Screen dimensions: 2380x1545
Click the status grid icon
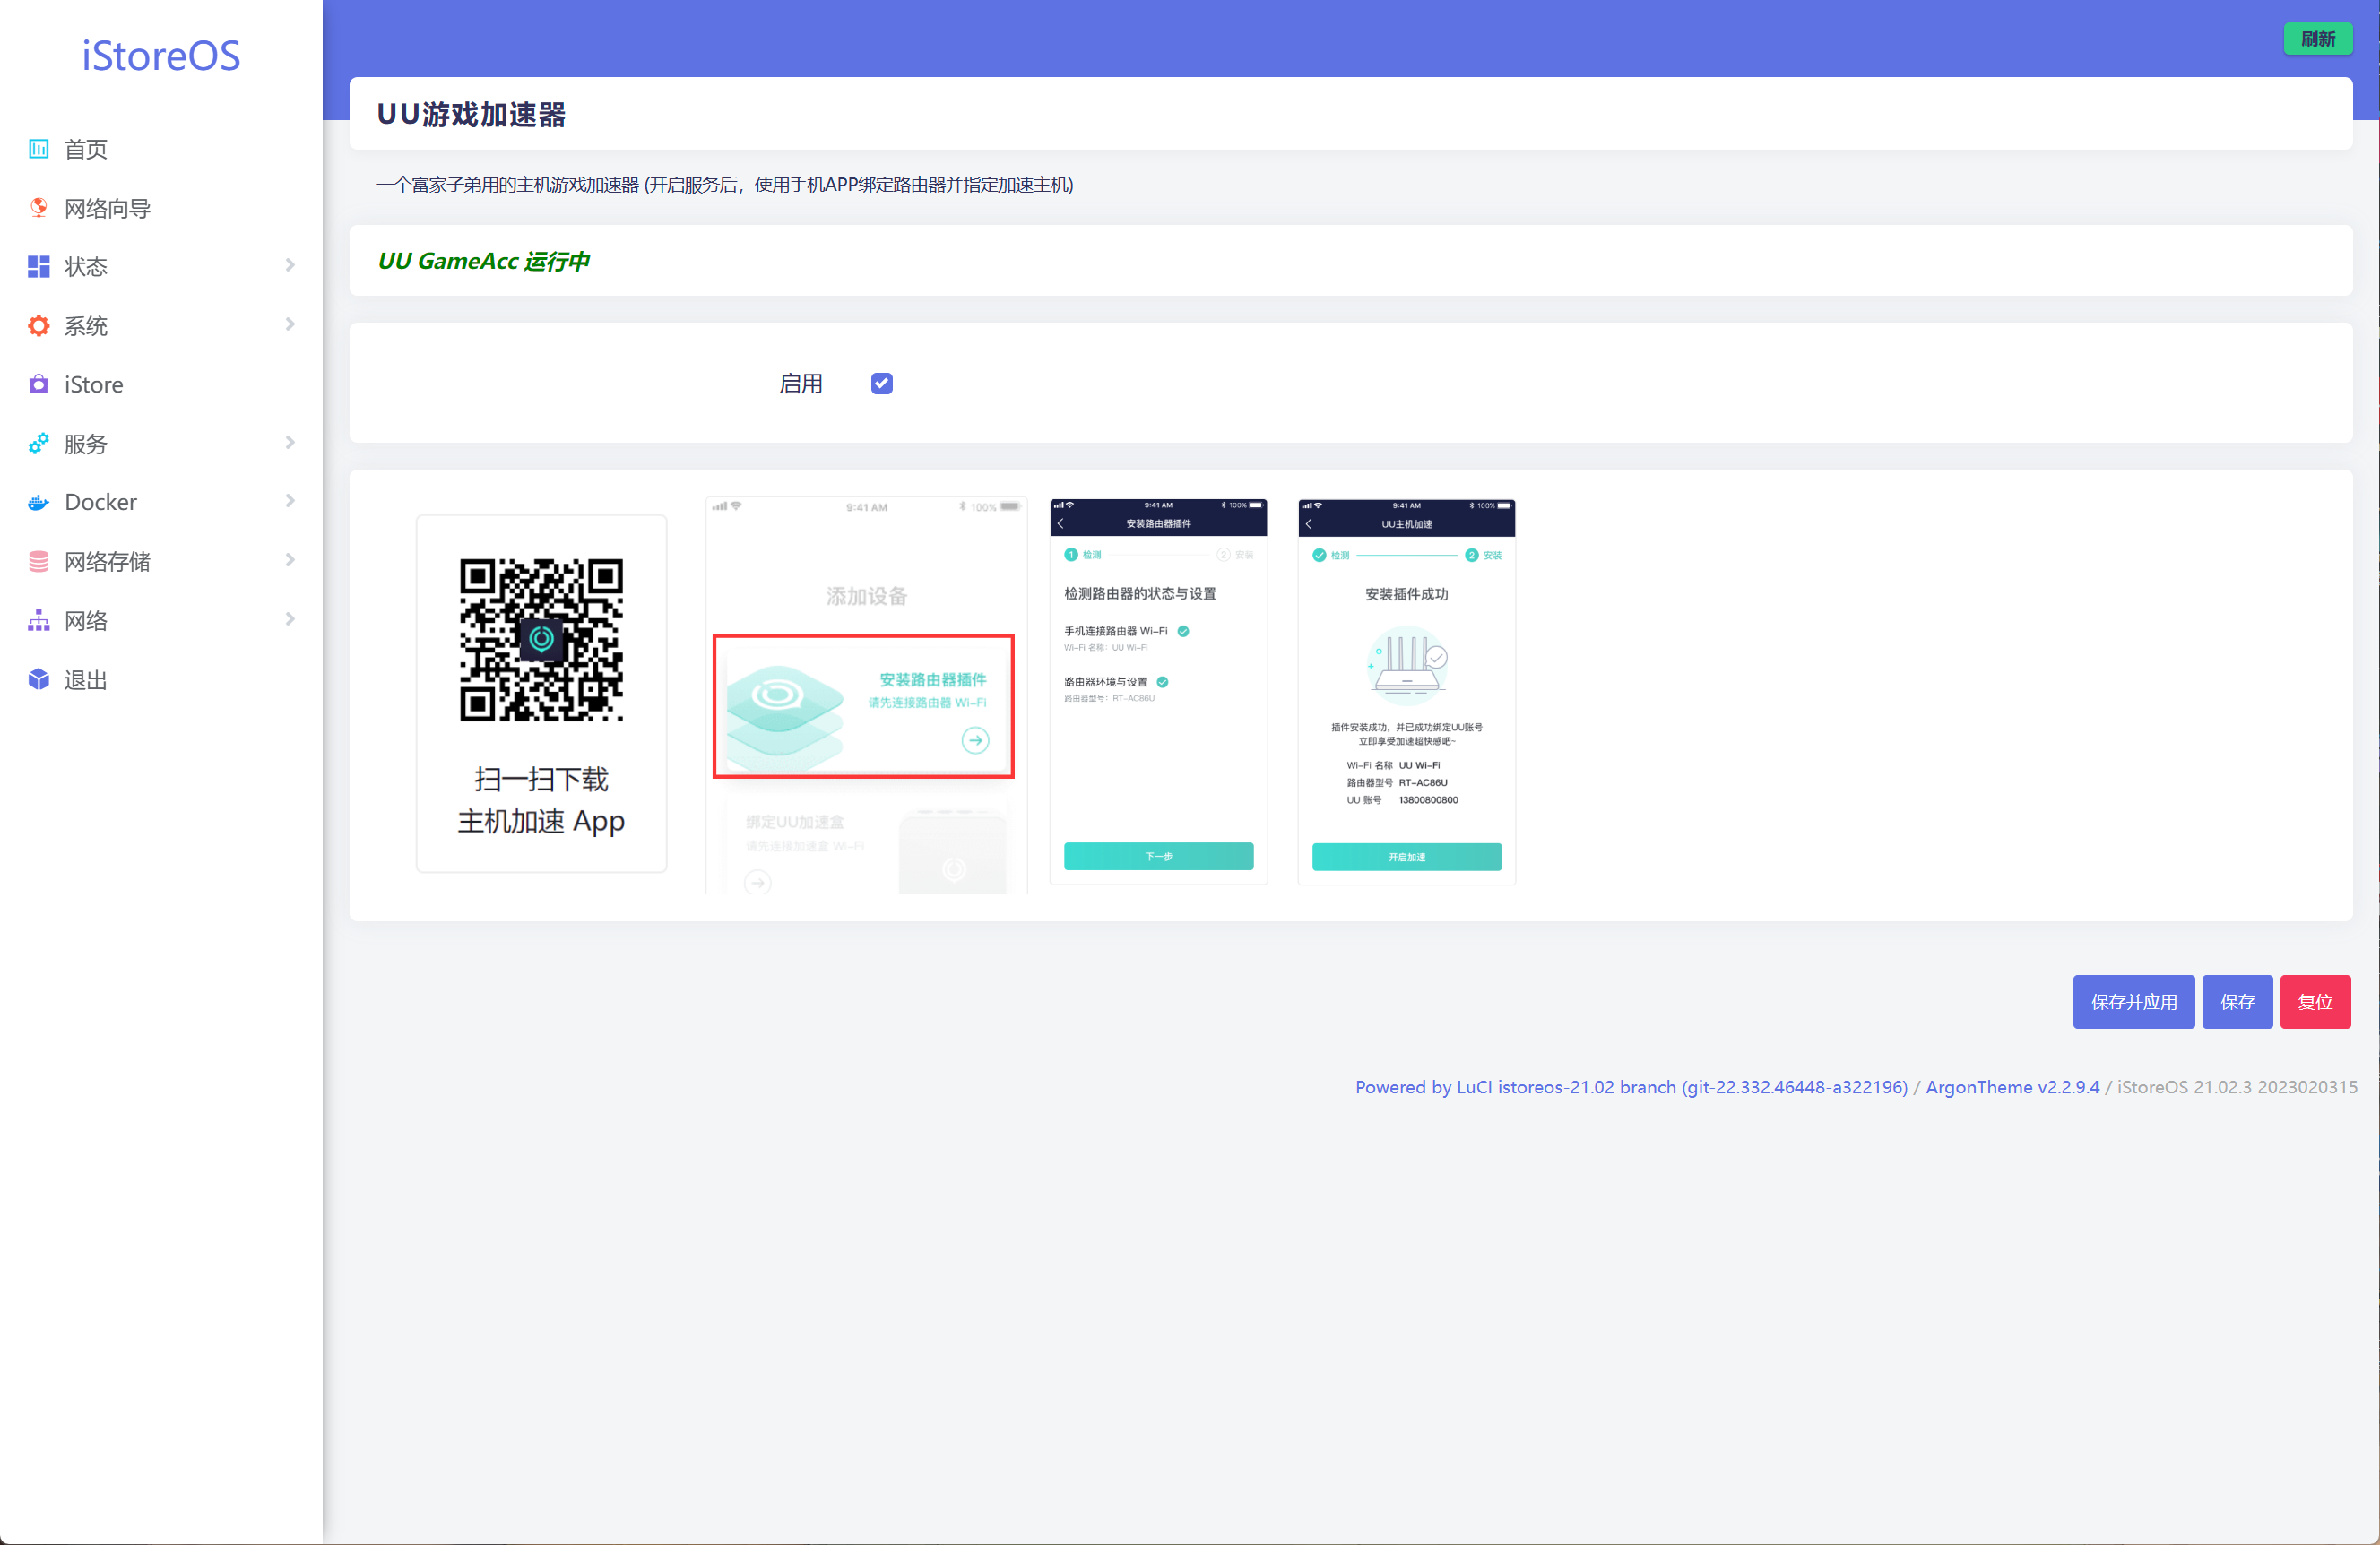[x=38, y=266]
